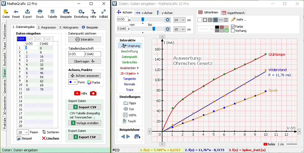Select the single horizontal line grid style
304x153 pixels.
coord(221,20)
